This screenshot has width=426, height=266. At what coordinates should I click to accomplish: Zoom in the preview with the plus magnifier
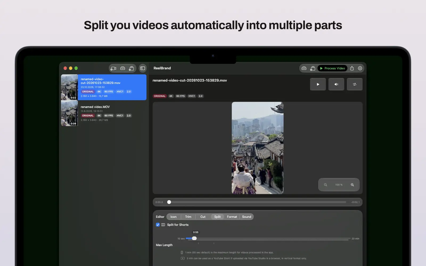(x=352, y=185)
